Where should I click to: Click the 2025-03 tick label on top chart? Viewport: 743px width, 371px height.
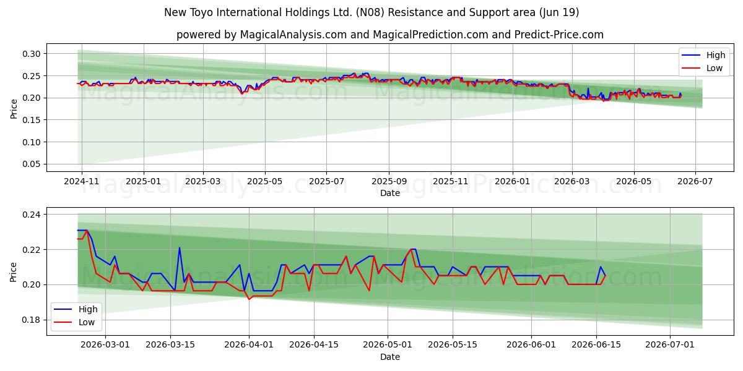pyautogui.click(x=204, y=182)
